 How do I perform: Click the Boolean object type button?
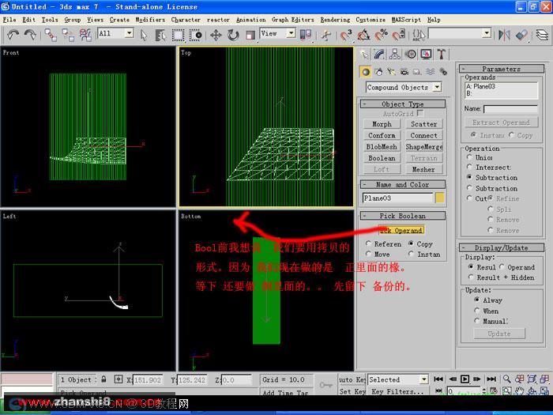point(382,158)
